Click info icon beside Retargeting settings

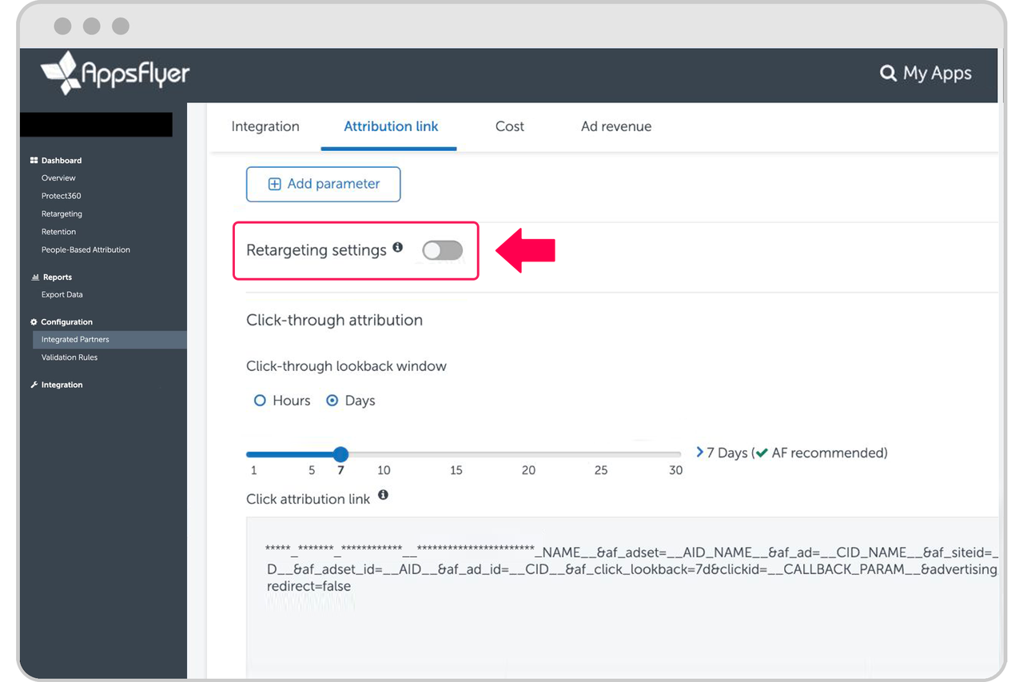point(398,248)
